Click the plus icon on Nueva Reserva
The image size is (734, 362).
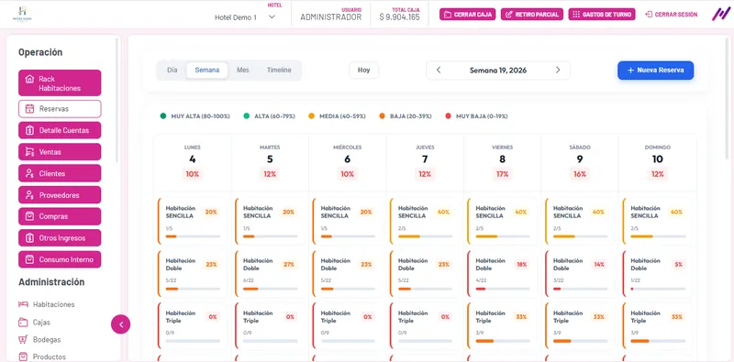pos(630,71)
